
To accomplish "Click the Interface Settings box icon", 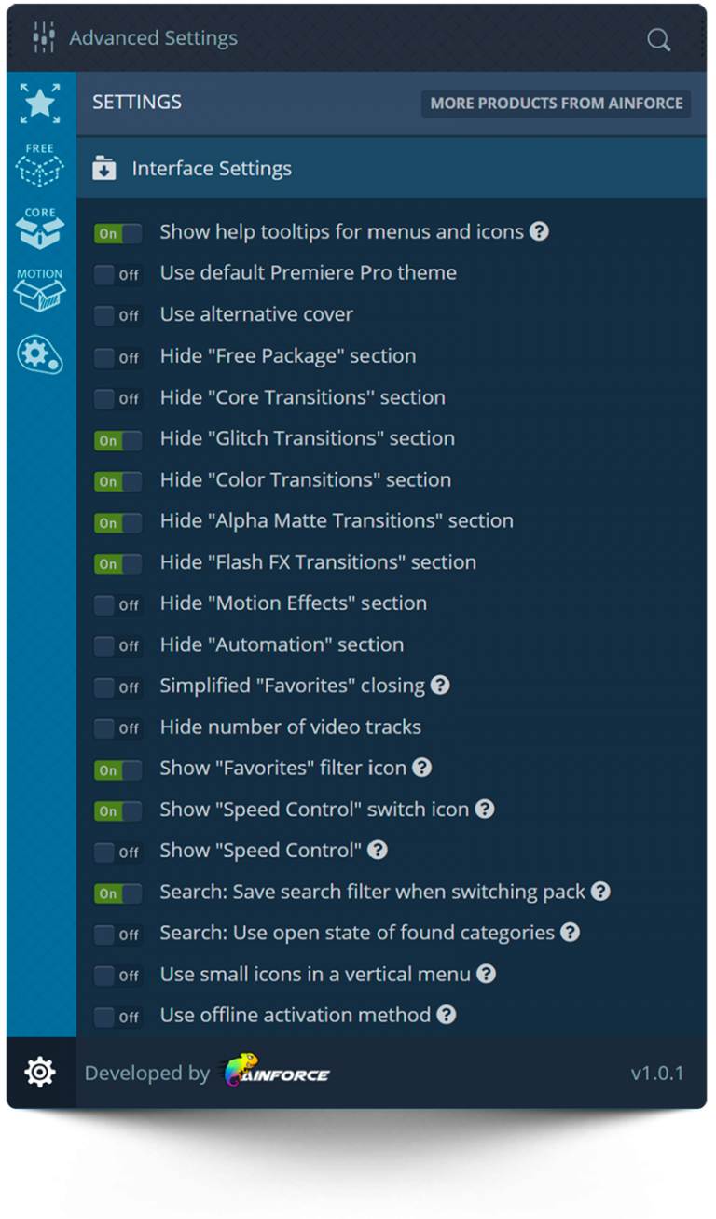I will (103, 169).
